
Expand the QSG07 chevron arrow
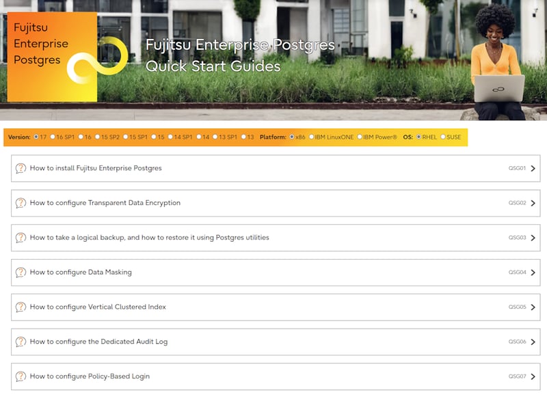533,376
